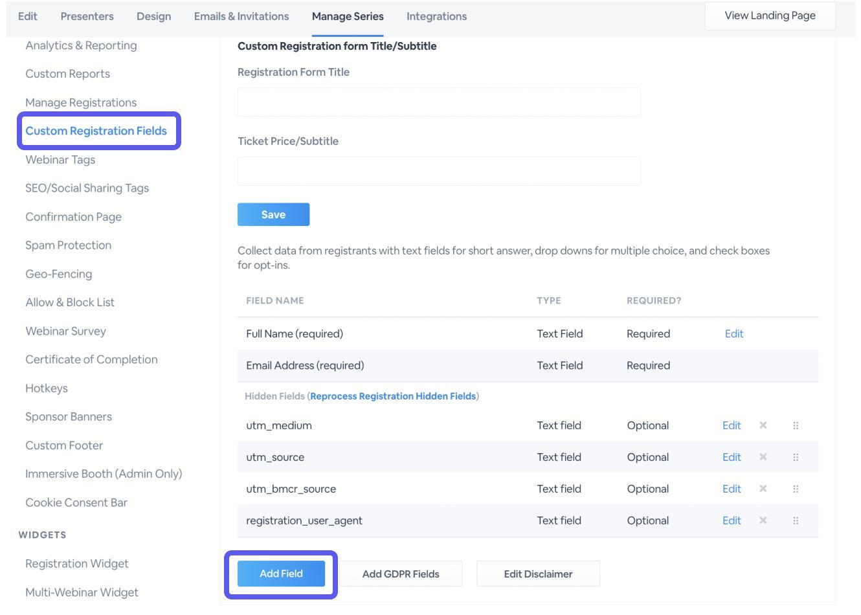Edit the Full Name field
This screenshot has height=615, width=861.
(x=733, y=334)
